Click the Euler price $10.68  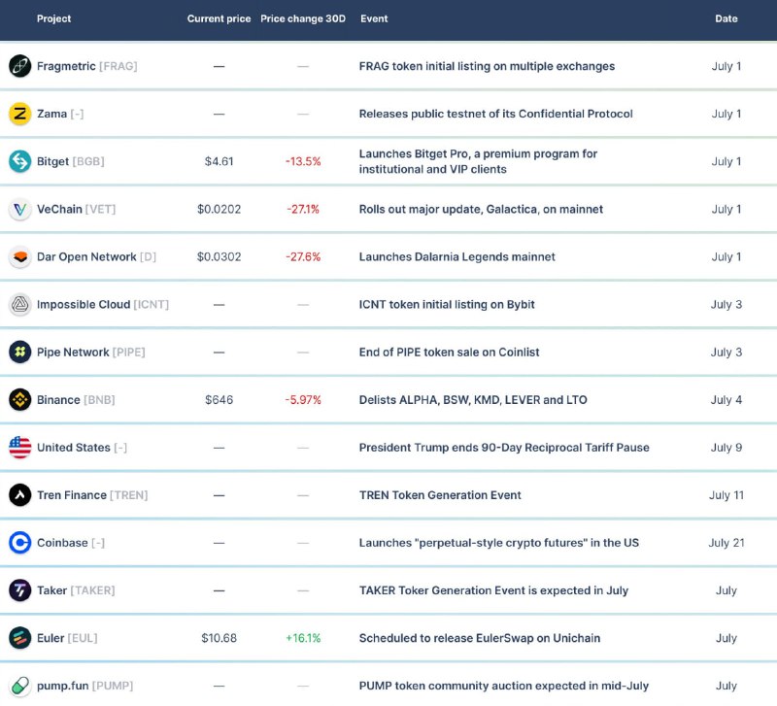point(220,638)
